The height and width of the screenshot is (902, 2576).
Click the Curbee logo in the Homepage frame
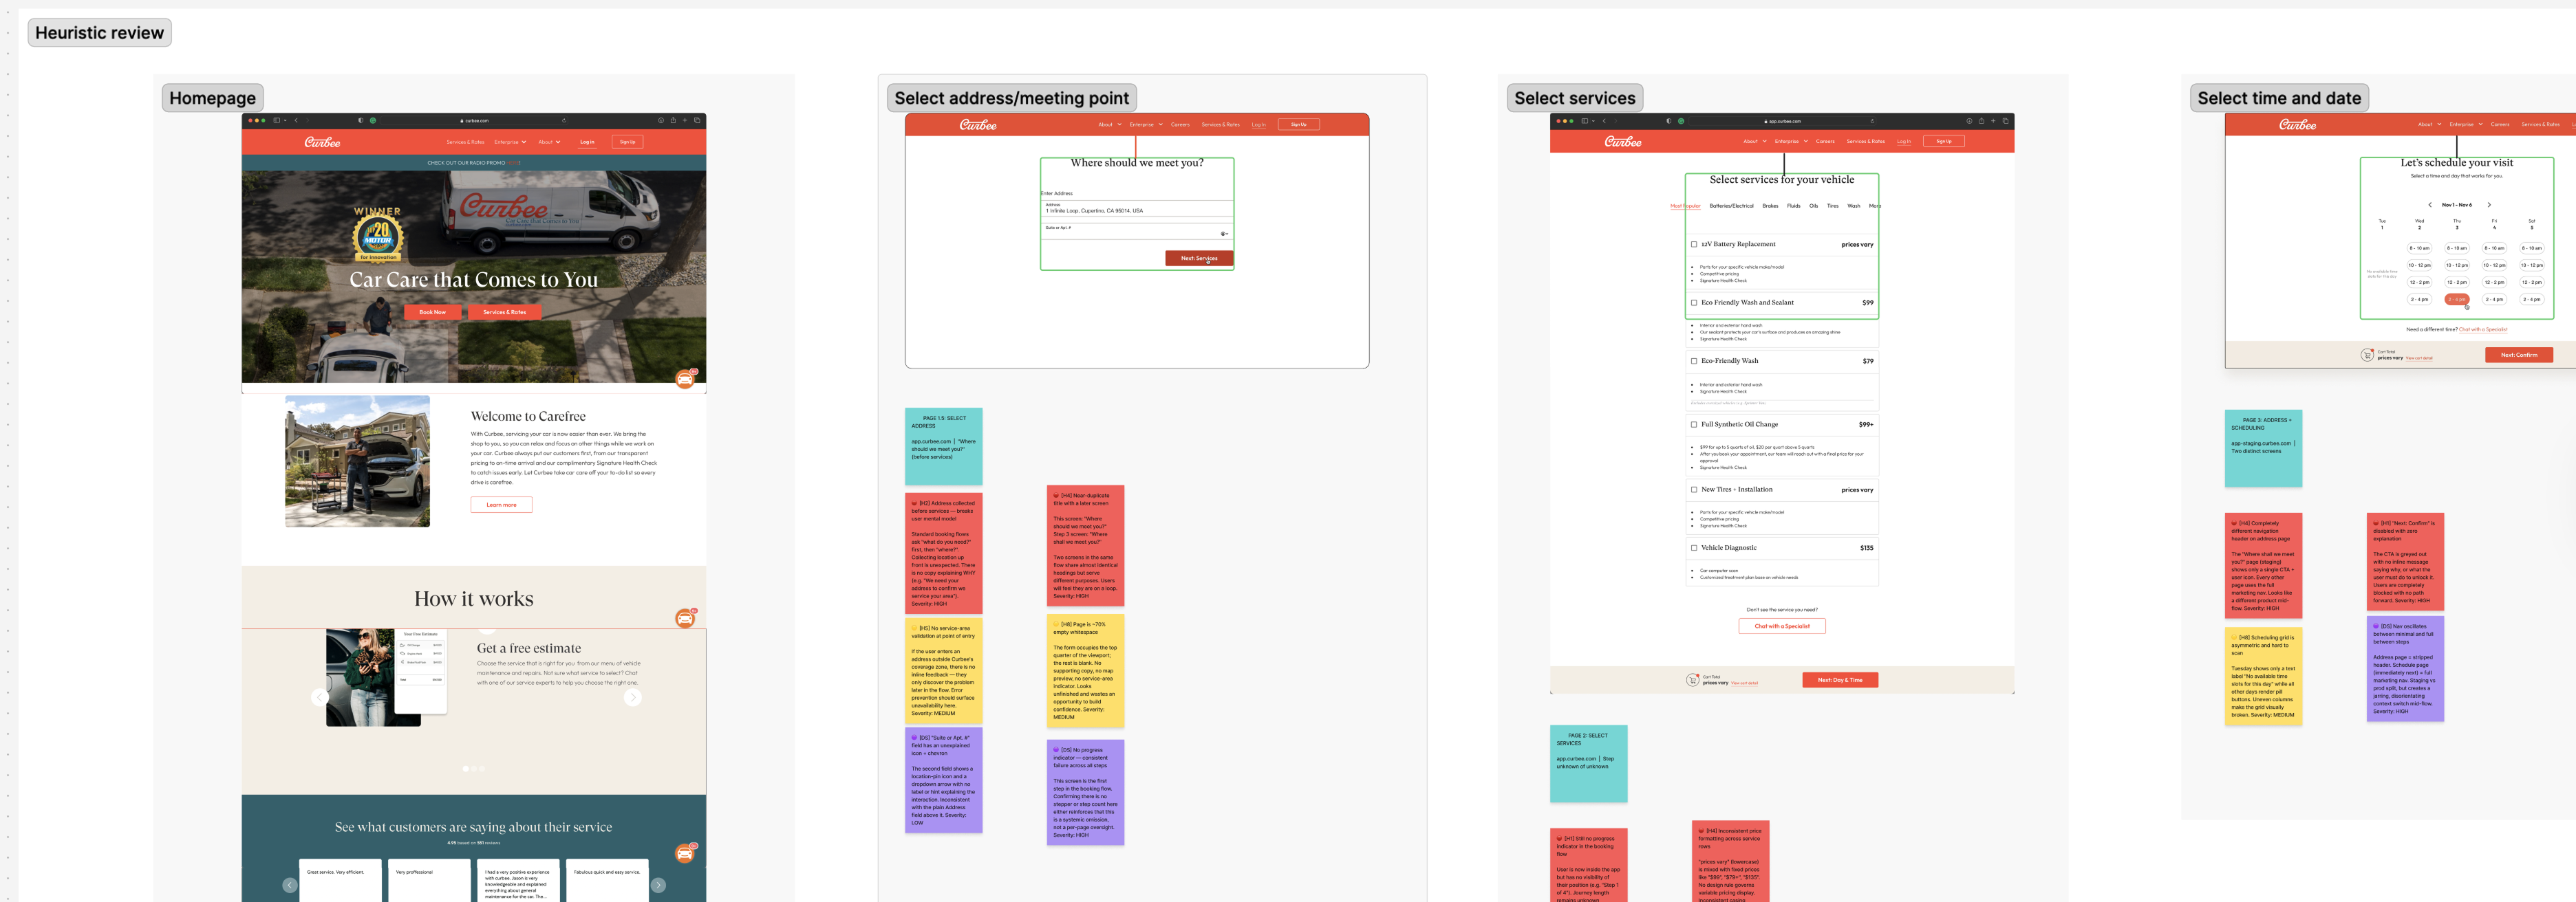point(322,142)
